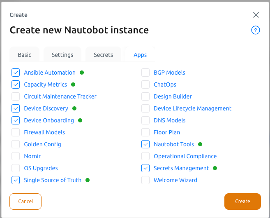Tick the ChatOps checkbox
Viewport: 270px width, 218px height.
tap(145, 84)
